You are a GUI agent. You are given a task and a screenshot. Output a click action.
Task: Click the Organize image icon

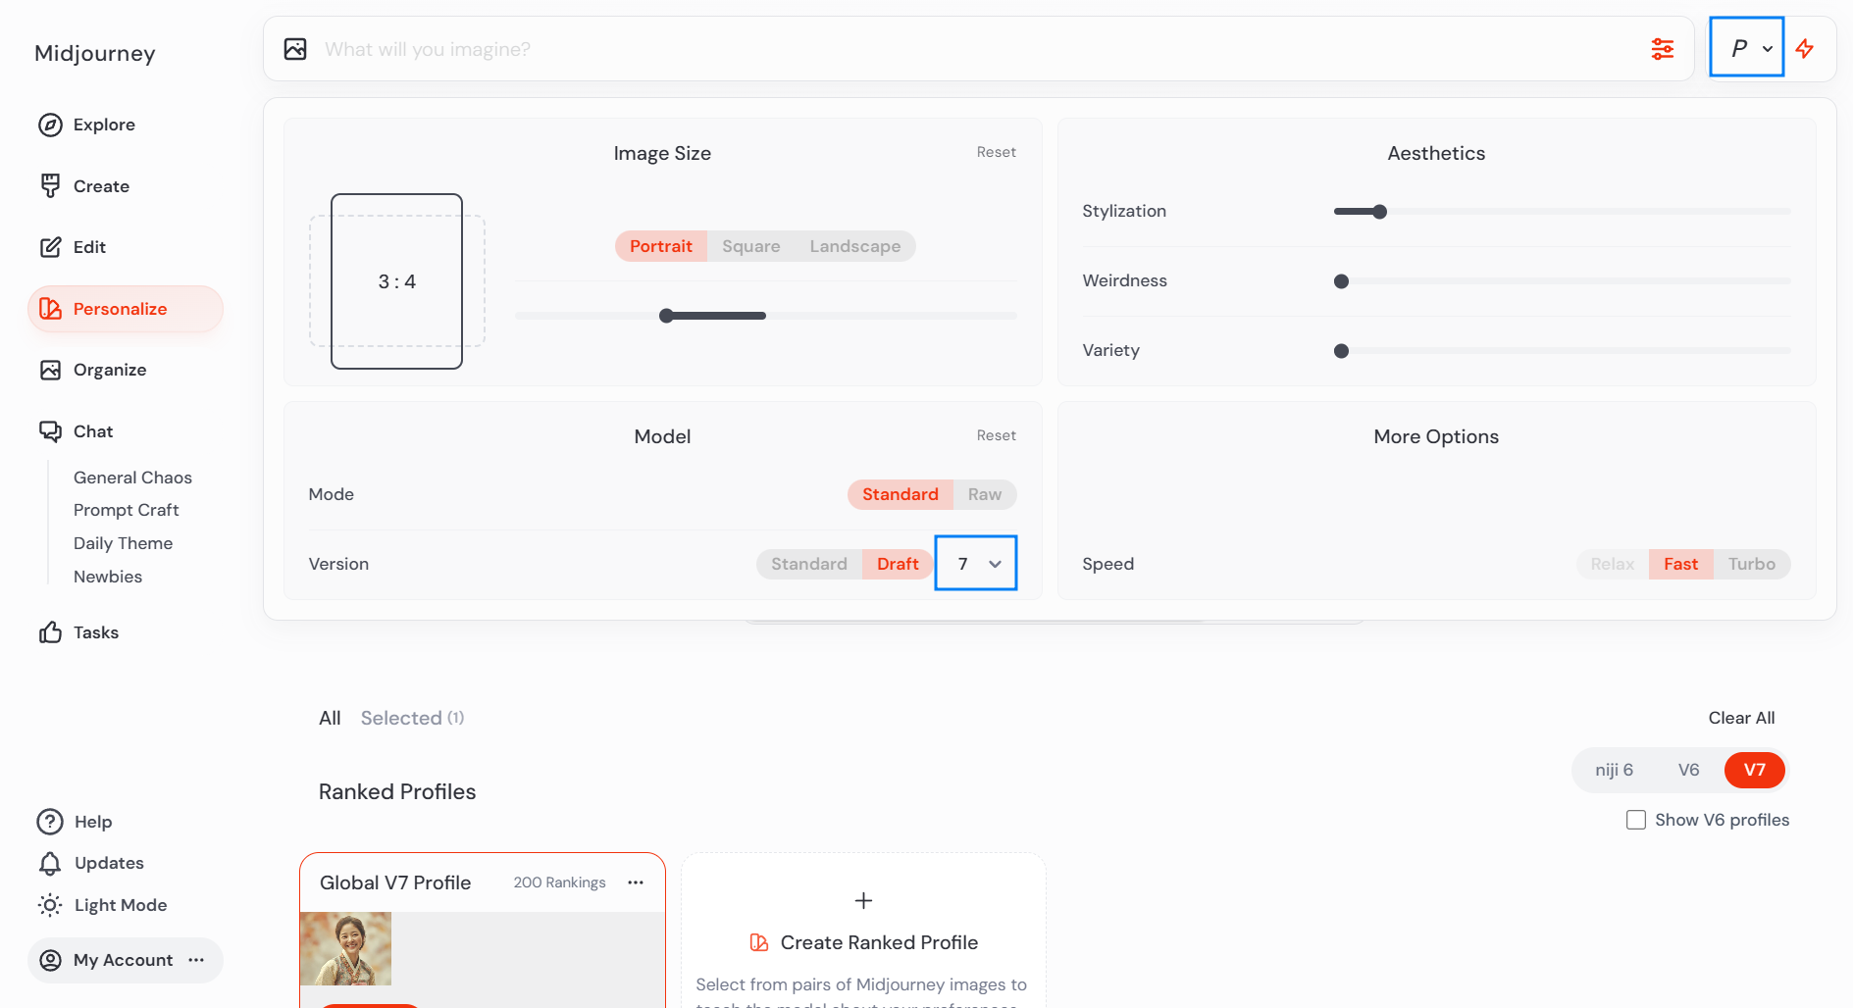pos(50,370)
